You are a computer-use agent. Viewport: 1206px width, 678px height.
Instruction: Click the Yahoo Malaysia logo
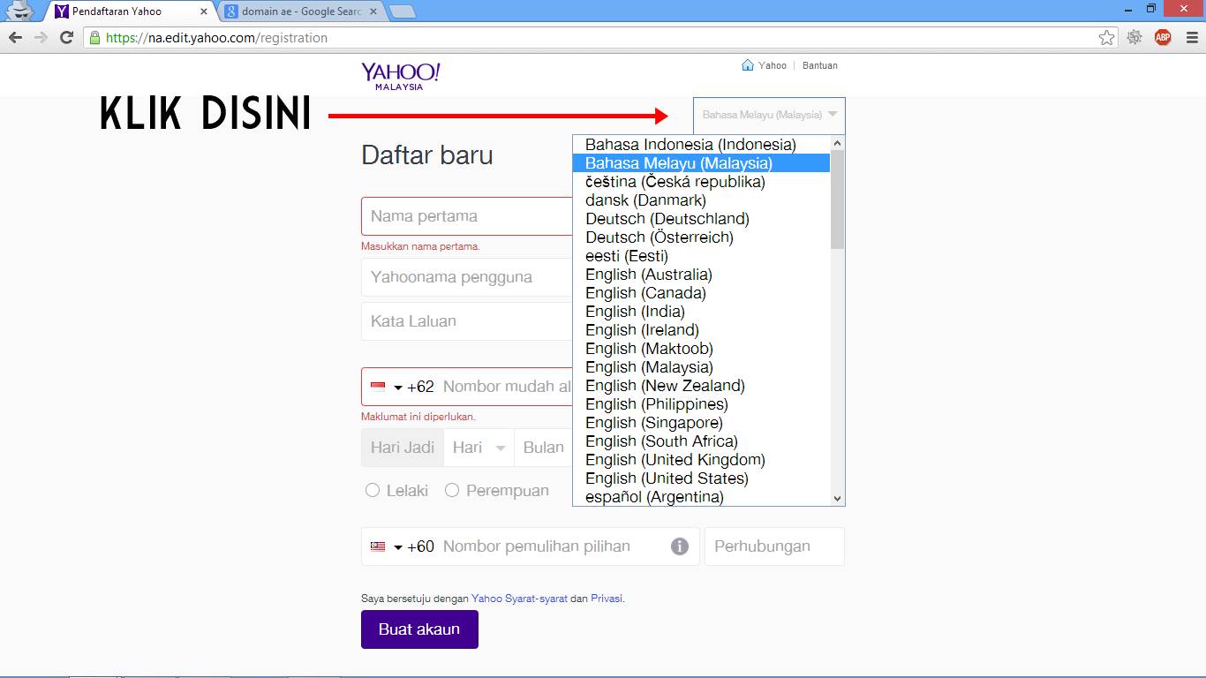[x=400, y=76]
